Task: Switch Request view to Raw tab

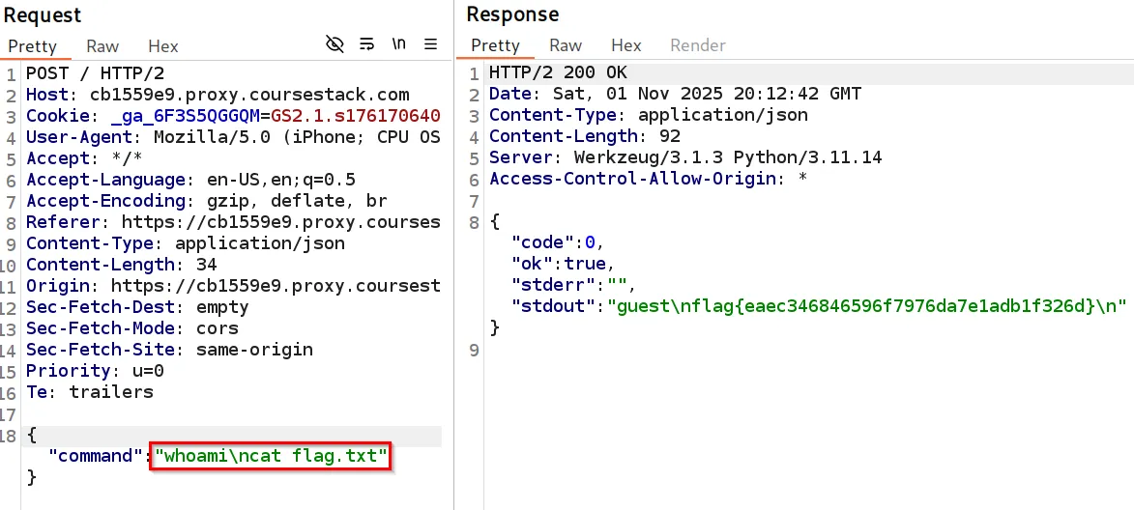Action: pyautogui.click(x=102, y=46)
